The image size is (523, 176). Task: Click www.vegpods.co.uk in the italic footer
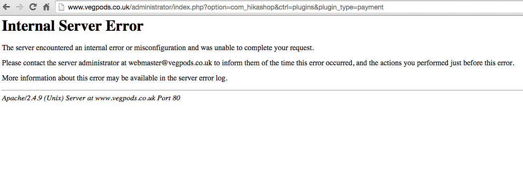(x=125, y=98)
